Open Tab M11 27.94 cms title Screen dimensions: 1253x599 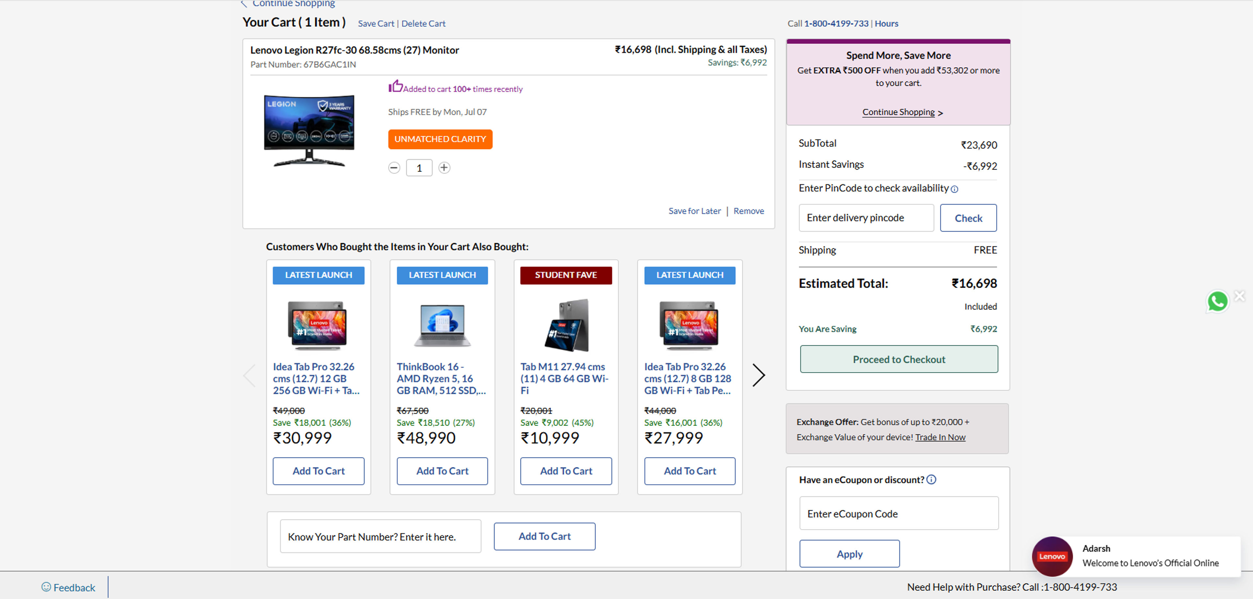(x=564, y=378)
